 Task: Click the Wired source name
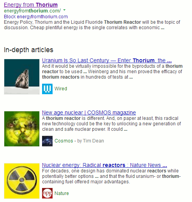pyautogui.click(x=61, y=89)
